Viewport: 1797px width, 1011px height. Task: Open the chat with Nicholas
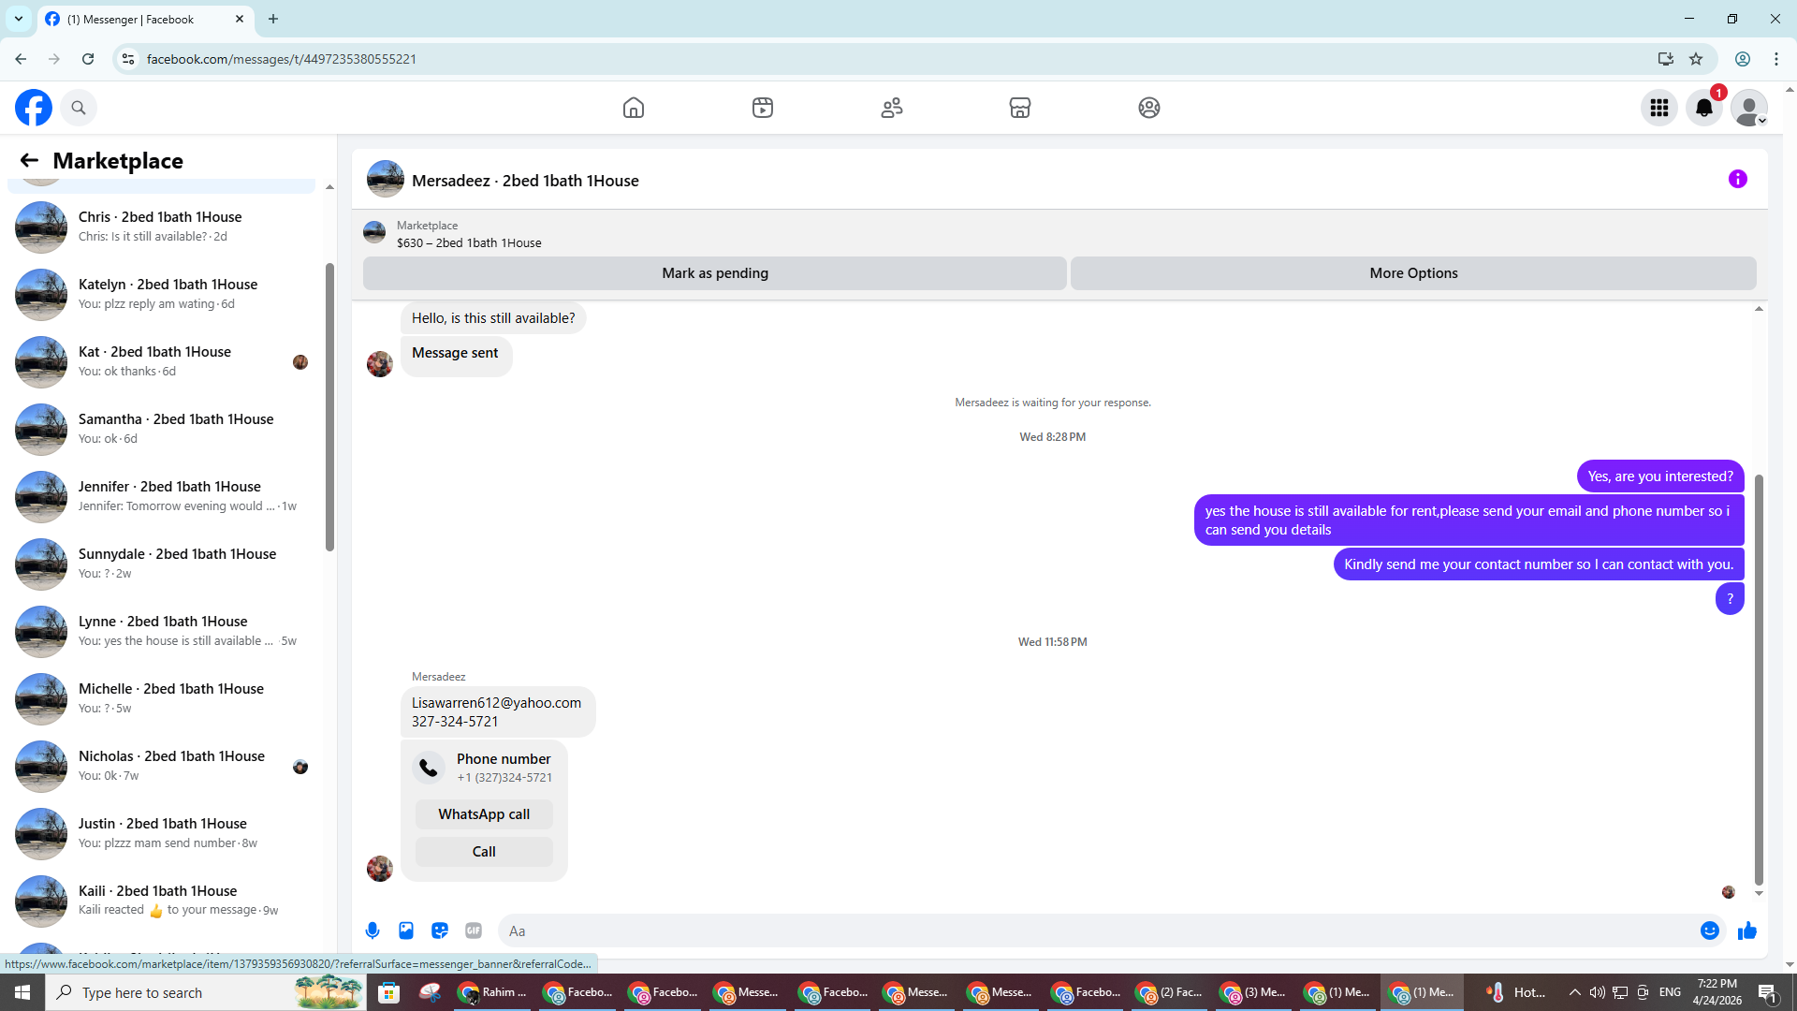point(161,766)
